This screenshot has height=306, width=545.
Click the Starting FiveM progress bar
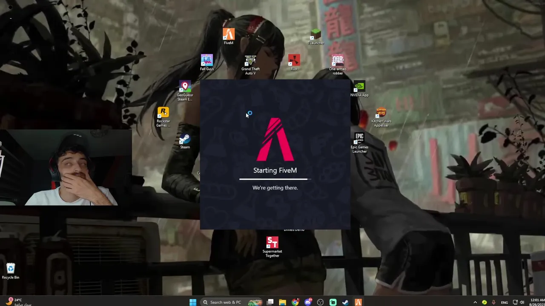275,179
